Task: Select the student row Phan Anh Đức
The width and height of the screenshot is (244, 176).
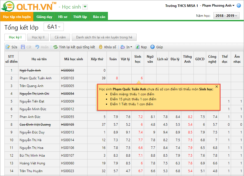Action: 30,117
